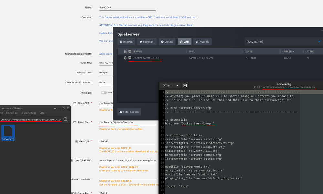Click the lock column header icon
This screenshot has width=323, height=194.
click(x=125, y=51)
